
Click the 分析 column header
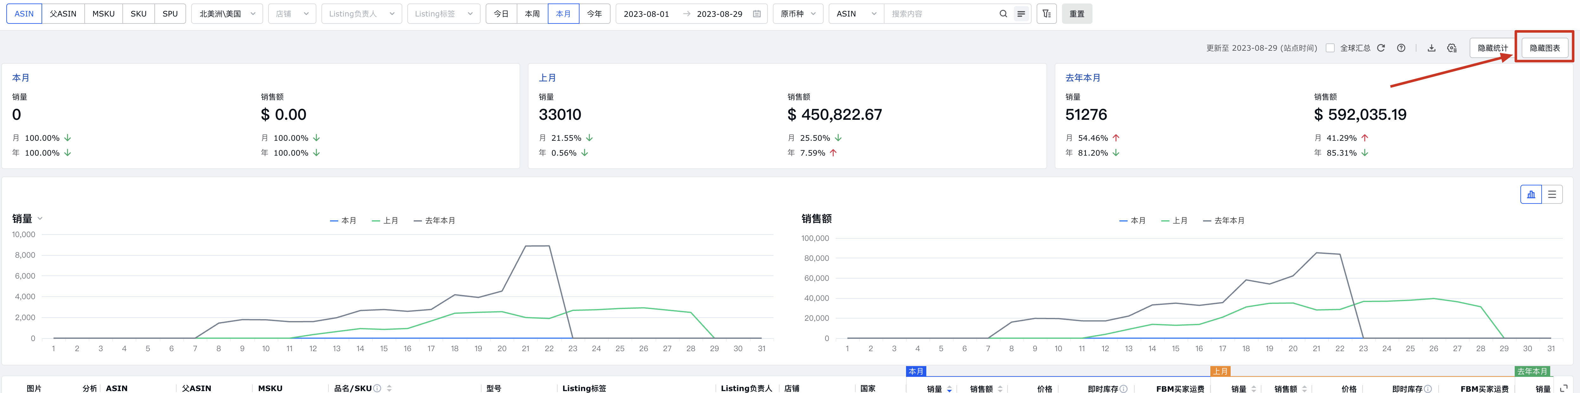(x=89, y=388)
